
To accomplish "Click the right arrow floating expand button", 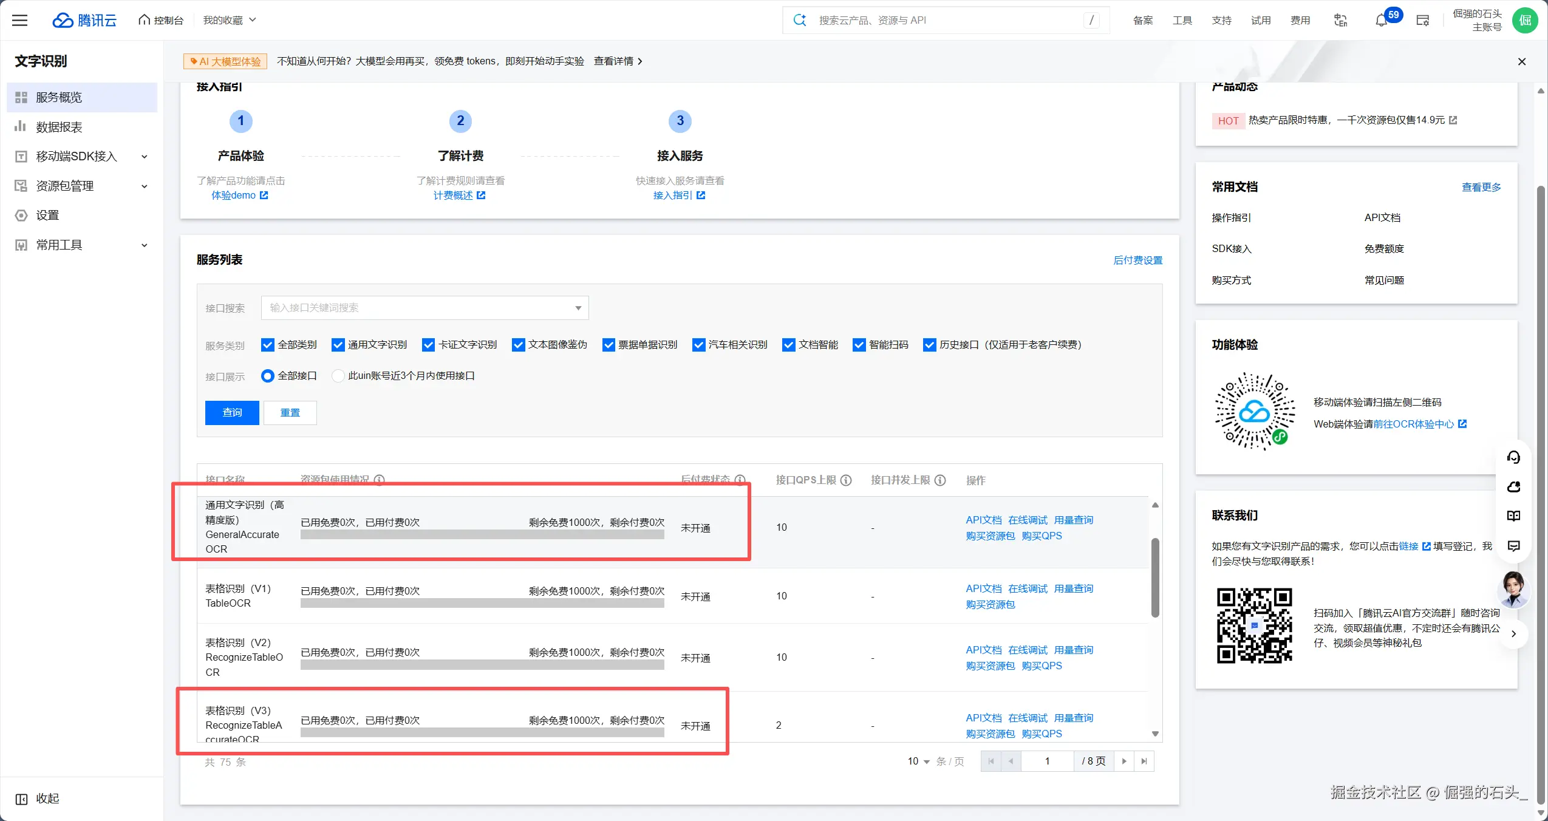I will coord(1513,634).
